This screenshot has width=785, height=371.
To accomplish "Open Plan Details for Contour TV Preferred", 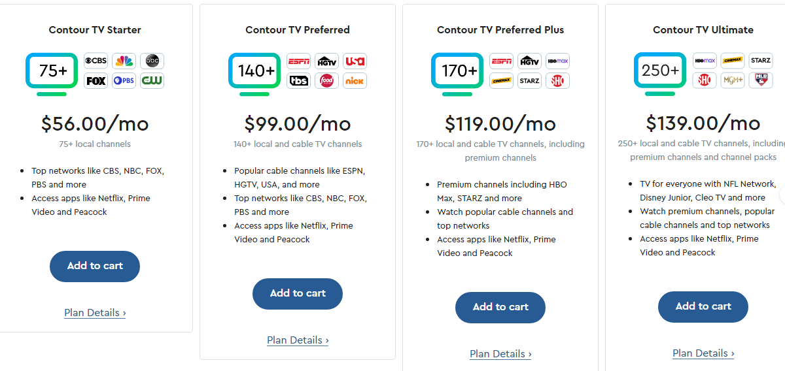I will [x=298, y=340].
